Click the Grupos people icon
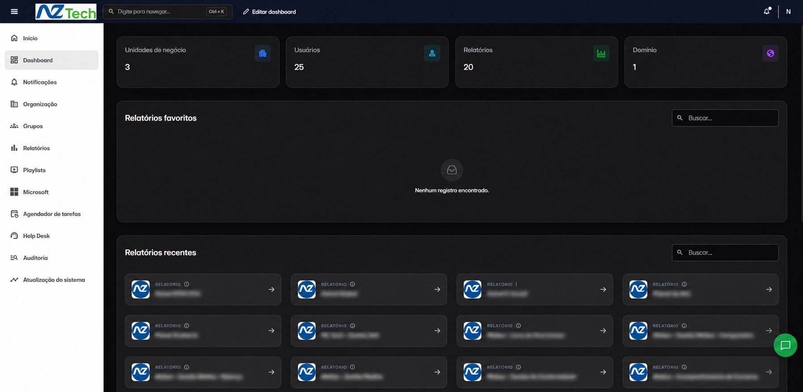The width and height of the screenshot is (803, 392). pyautogui.click(x=14, y=126)
